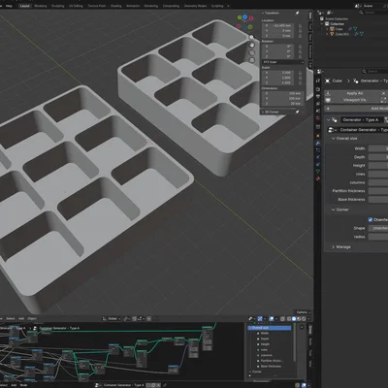
Task: Switch to the Geometry Nodes workspace tab
Action: tap(195, 6)
